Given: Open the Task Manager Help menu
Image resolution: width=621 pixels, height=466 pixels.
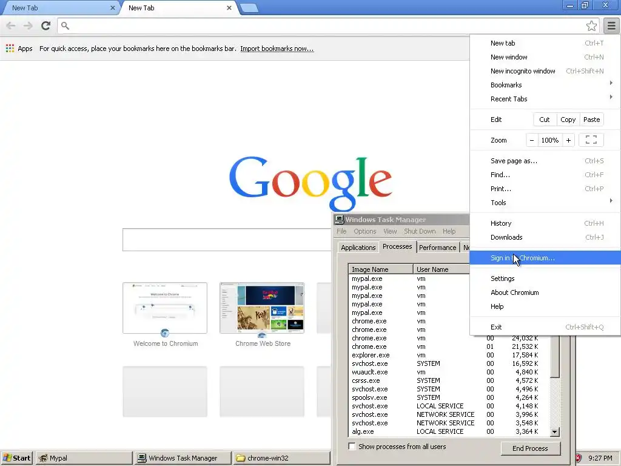Looking at the screenshot, I should point(449,231).
